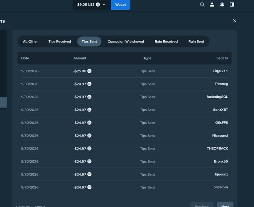The image size is (254, 207).
Task: Open the Campaign Withdrawal tab
Action: click(126, 41)
